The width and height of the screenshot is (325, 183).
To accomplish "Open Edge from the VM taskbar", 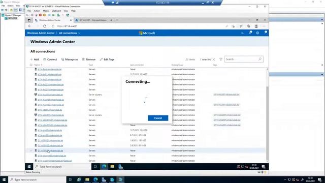I will [x=104, y=167].
